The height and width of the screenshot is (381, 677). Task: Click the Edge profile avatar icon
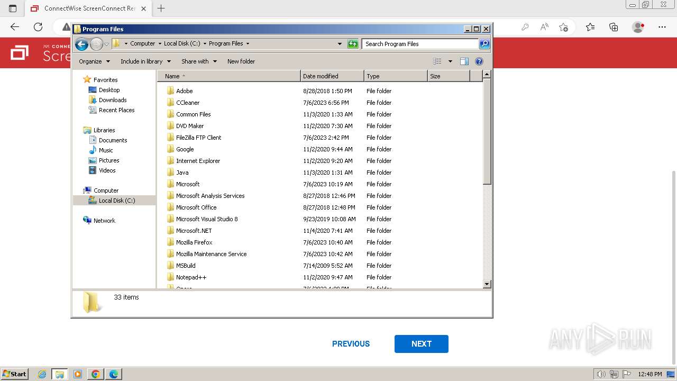click(x=638, y=27)
